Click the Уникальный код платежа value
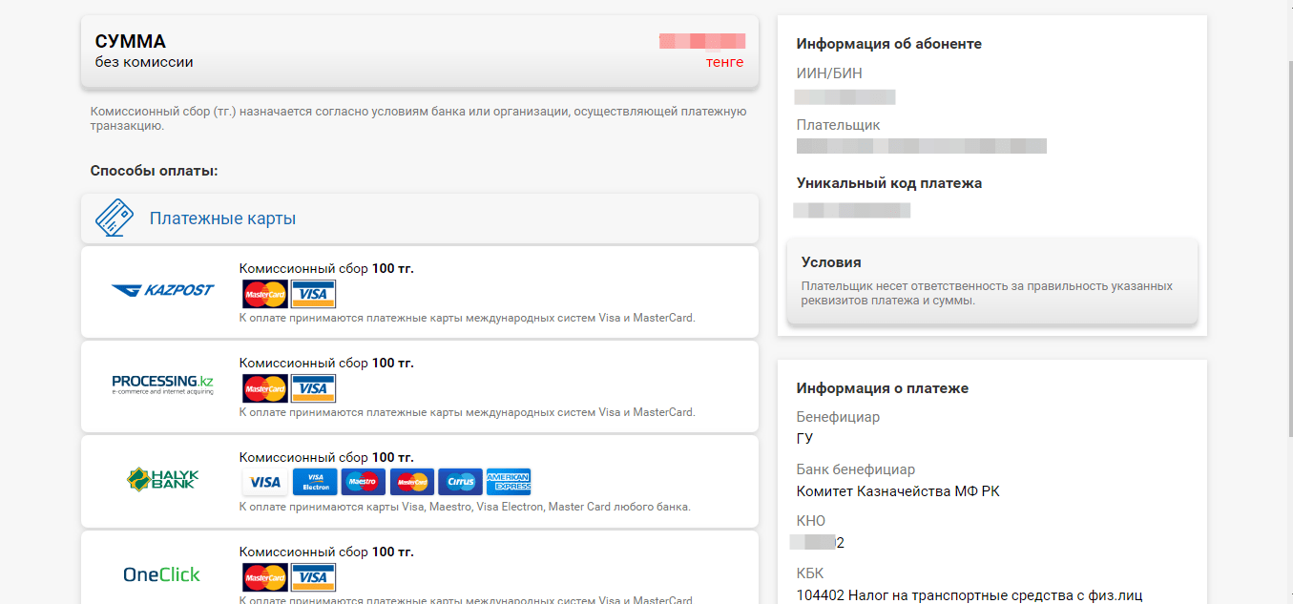The height and width of the screenshot is (604, 1293). pos(852,210)
